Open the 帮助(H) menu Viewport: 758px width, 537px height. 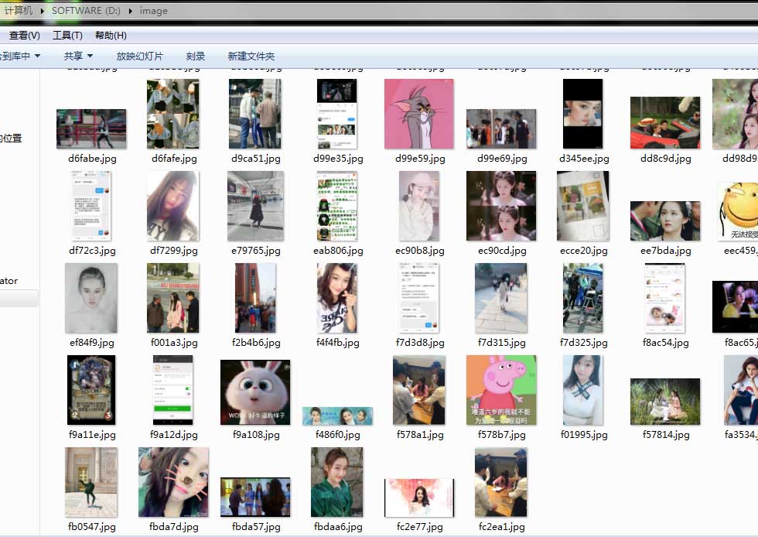point(111,36)
